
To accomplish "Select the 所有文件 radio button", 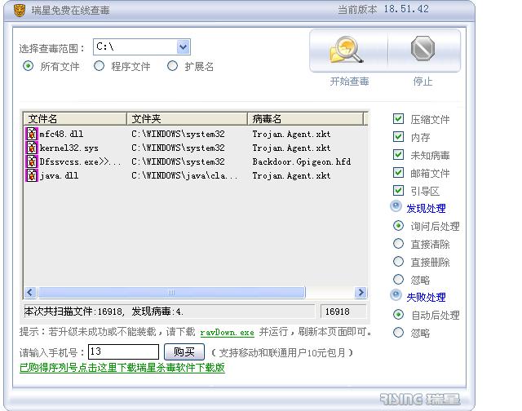I will pos(28,66).
